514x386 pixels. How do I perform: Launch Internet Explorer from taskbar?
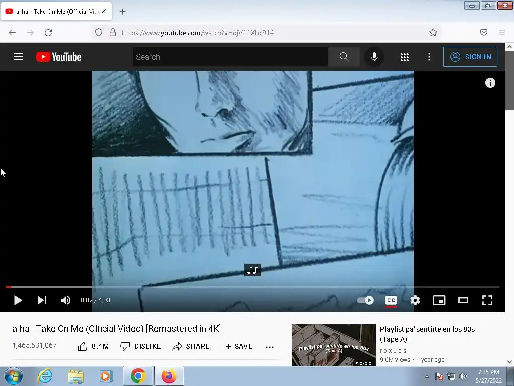point(45,376)
